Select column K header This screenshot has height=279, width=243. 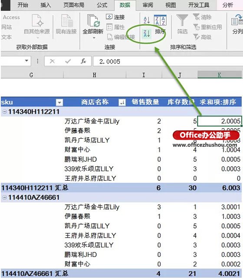click(220, 75)
